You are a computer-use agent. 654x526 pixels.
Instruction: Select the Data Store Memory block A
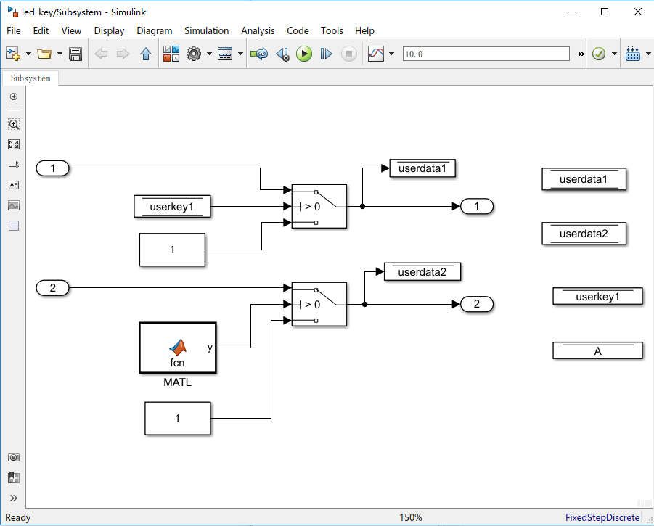[597, 350]
